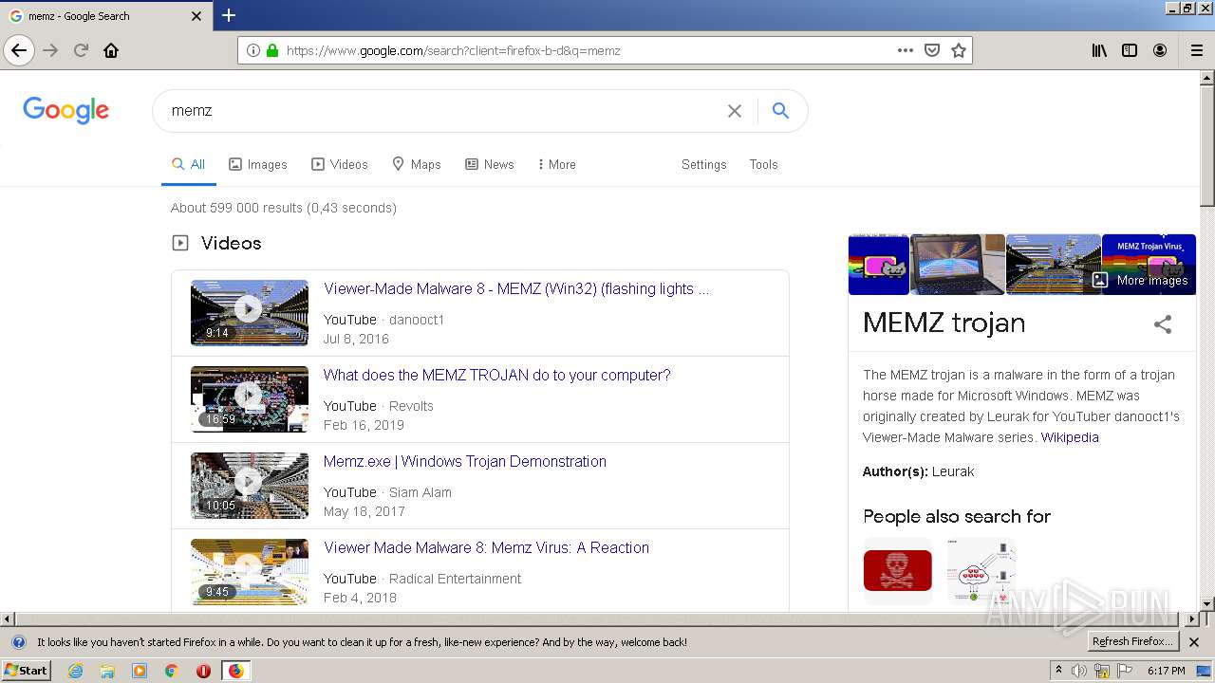1215x683 pixels.
Task: Select the memz - Google Search tab
Action: click(x=104, y=16)
